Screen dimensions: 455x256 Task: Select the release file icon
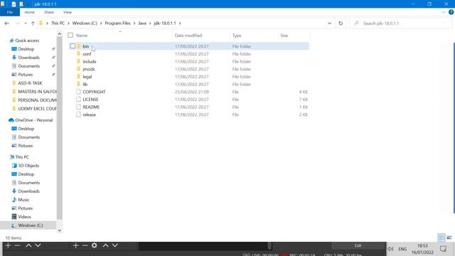[x=78, y=114]
